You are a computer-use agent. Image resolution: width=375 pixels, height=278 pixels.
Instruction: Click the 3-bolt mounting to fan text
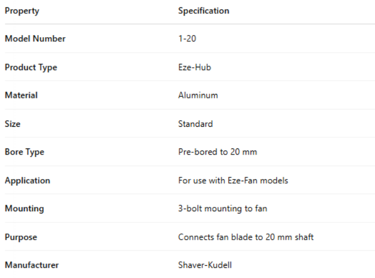[223, 209]
